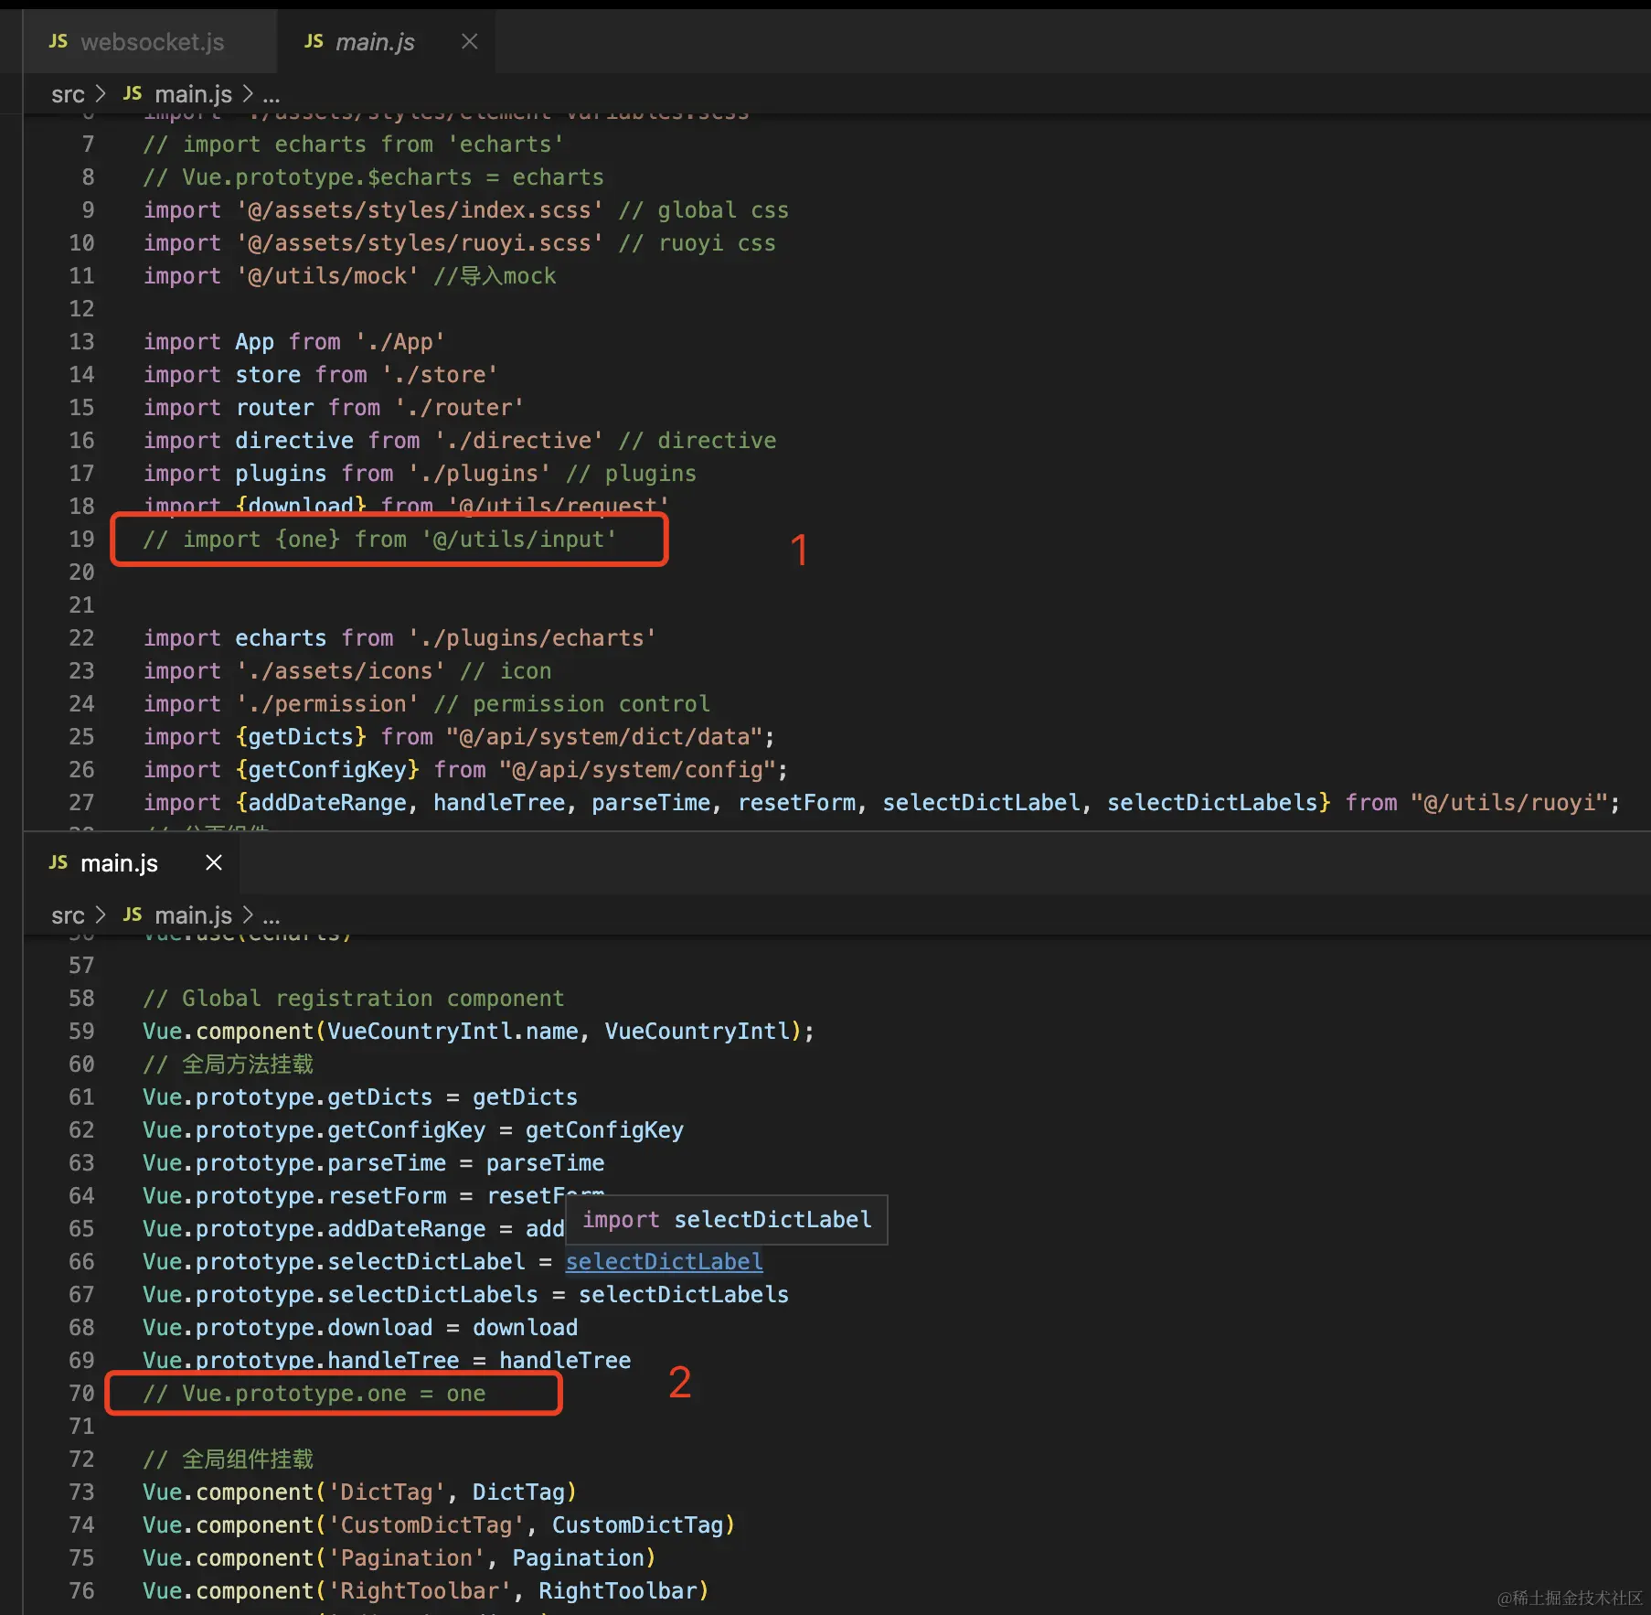Click 'Vue.prototype.getConfigKey' on line 62
This screenshot has width=1651, height=1615.
coord(314,1130)
